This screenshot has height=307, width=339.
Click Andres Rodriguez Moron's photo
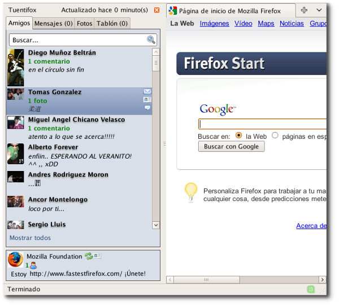tap(16, 177)
